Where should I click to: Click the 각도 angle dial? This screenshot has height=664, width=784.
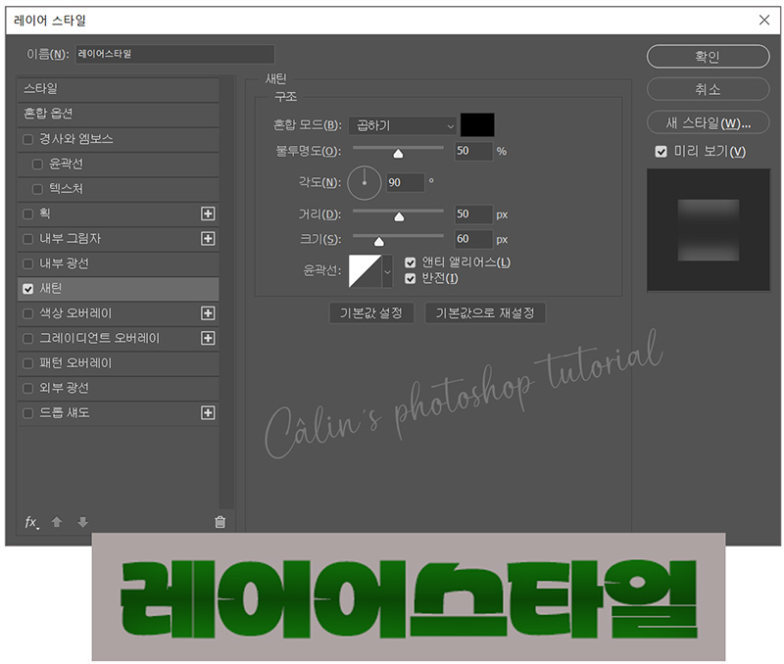coord(365,183)
